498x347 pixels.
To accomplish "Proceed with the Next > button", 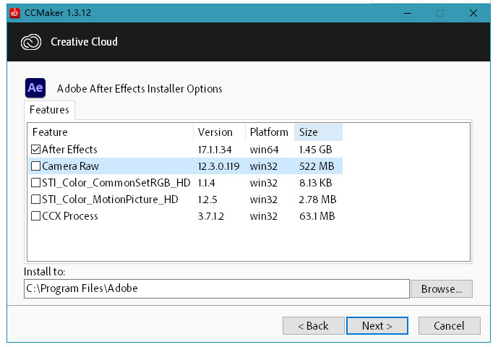I will point(377,326).
